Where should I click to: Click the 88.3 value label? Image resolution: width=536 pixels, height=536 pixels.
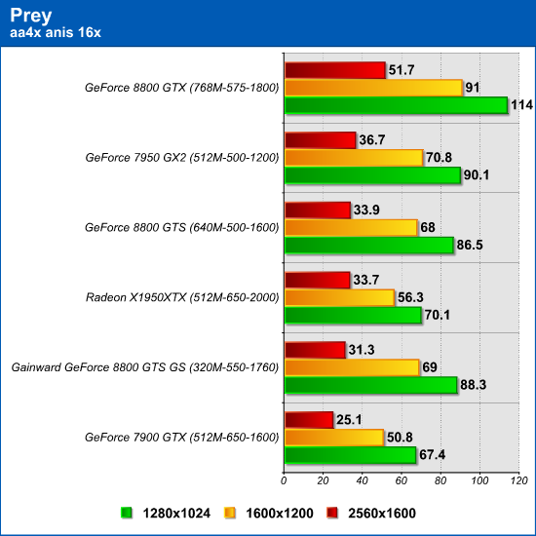coord(473,385)
